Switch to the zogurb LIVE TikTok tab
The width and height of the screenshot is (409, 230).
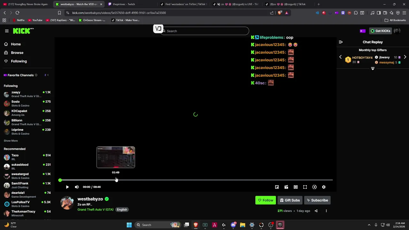coord(236,4)
